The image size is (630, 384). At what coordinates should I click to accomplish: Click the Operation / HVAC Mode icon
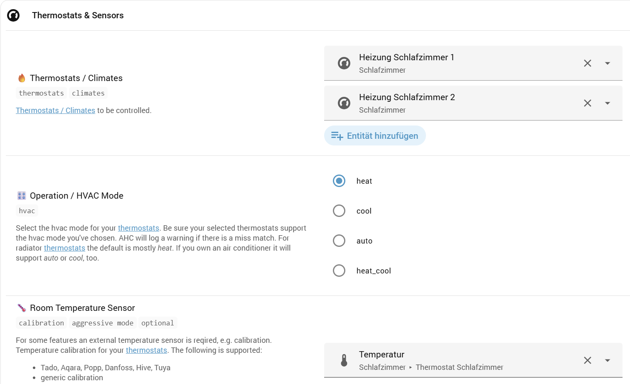[x=22, y=196]
